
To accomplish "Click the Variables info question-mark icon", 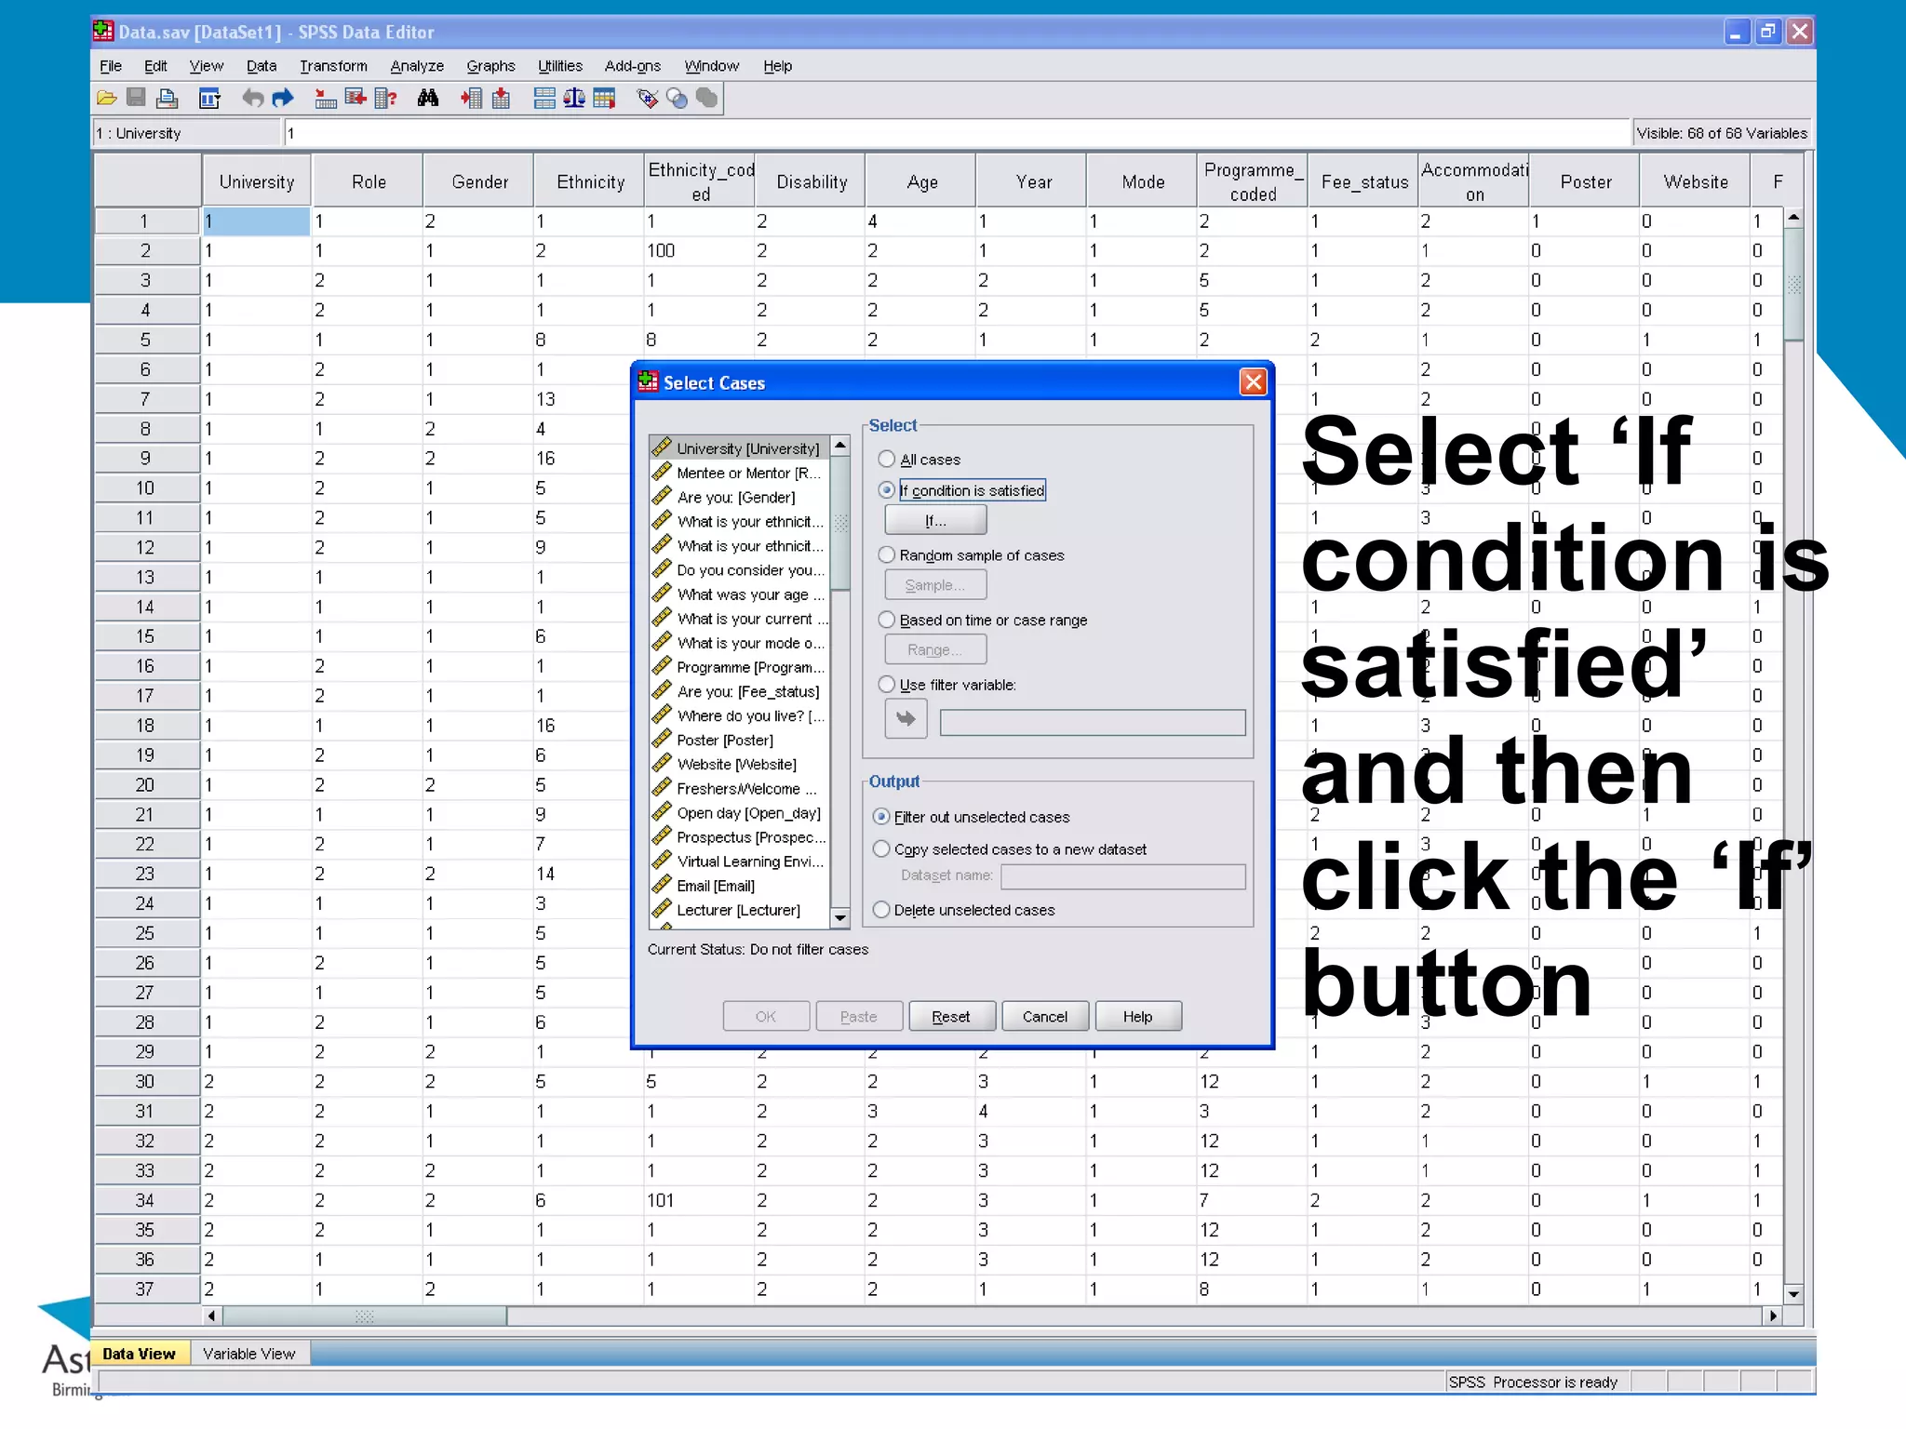I will click(x=385, y=98).
